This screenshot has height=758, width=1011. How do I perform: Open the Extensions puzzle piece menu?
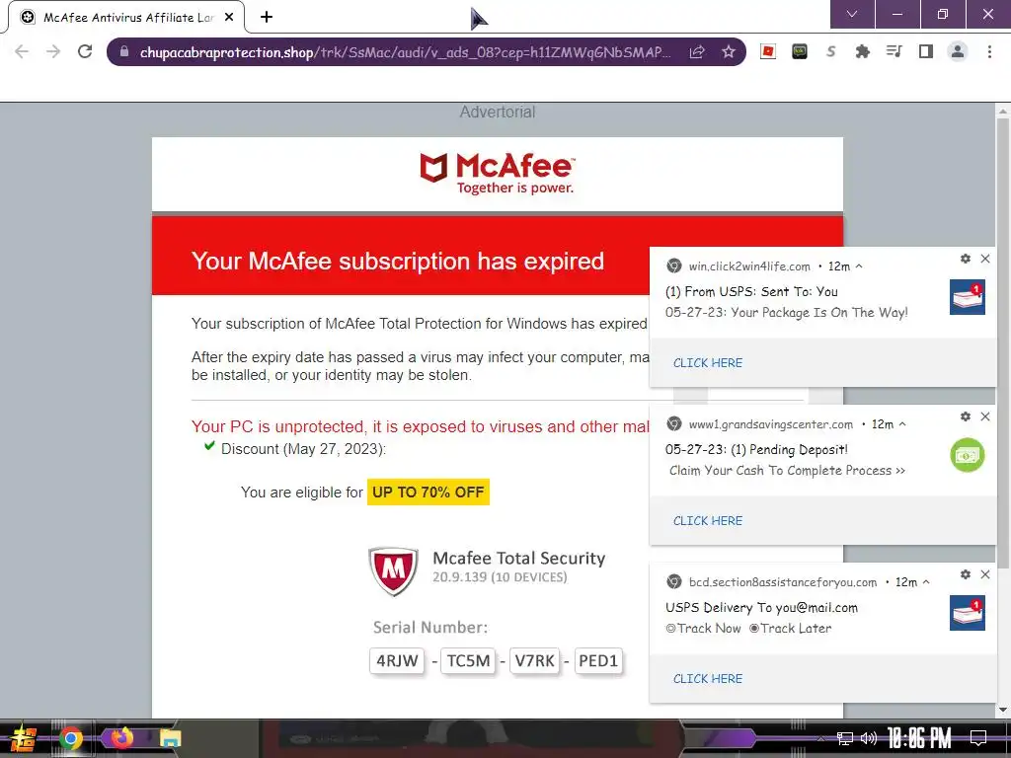(862, 51)
